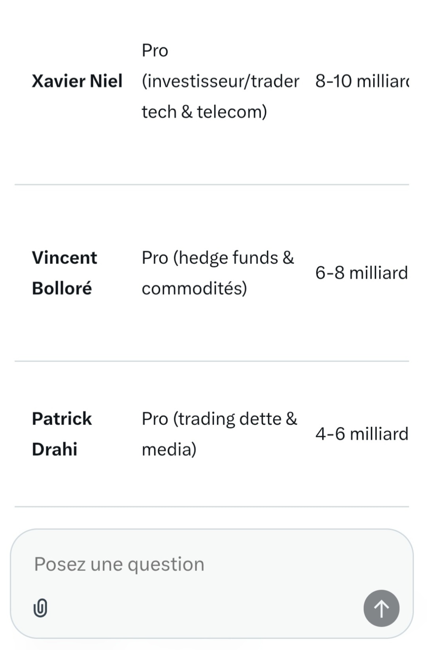Image resolution: width=427 pixels, height=650 pixels.
Task: Select the "6-8 milliard" fortune value
Action: coord(361,273)
